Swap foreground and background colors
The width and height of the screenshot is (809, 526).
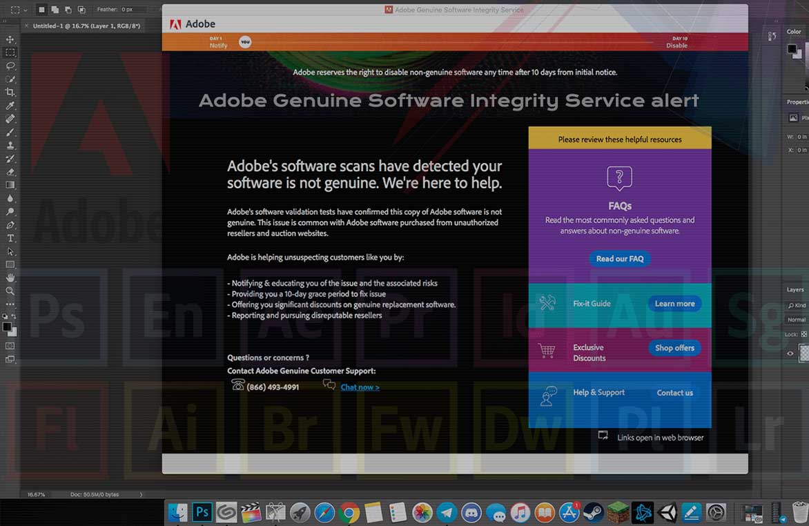tap(14, 316)
